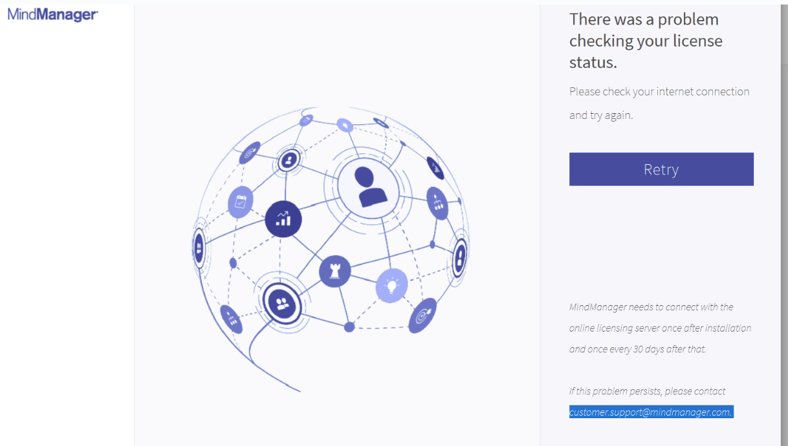The height and width of the screenshot is (446, 788).
Task: Select the small ringed person icon near globe top
Action: [x=289, y=159]
